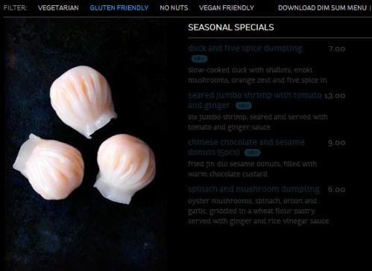Image resolution: width=372 pixels, height=271 pixels.
Task: Download the dim sum menu
Action: pos(322,8)
